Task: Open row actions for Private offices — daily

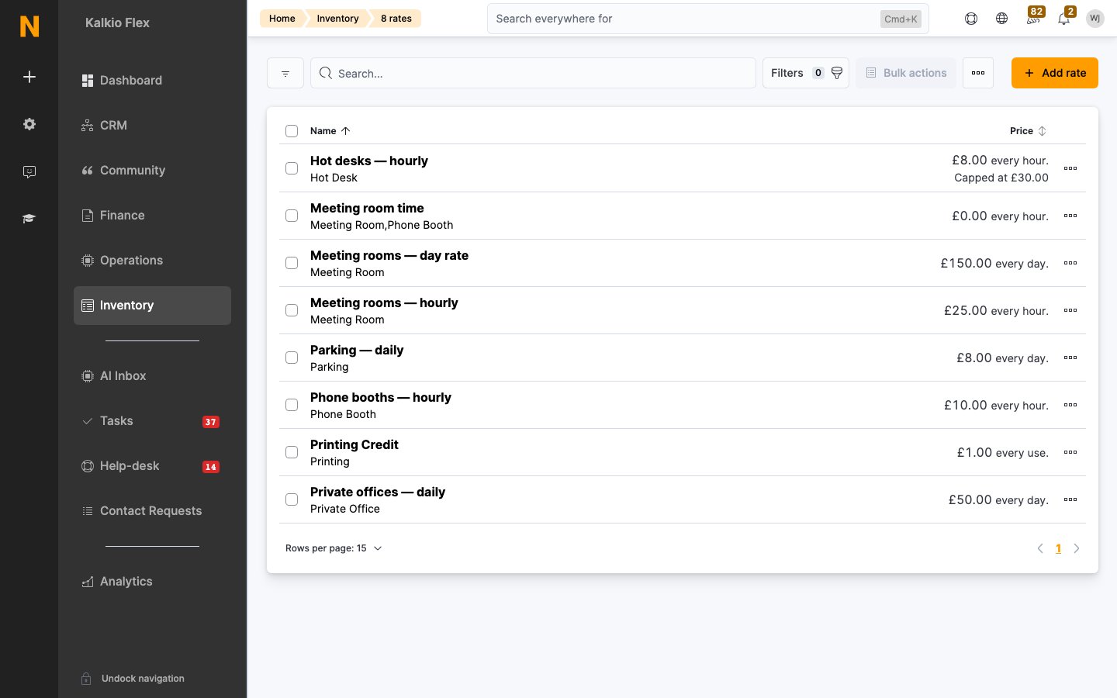Action: 1070,499
